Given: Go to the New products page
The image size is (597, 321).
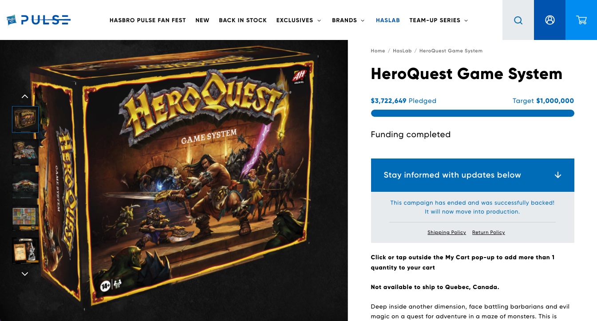Looking at the screenshot, I should (202, 20).
